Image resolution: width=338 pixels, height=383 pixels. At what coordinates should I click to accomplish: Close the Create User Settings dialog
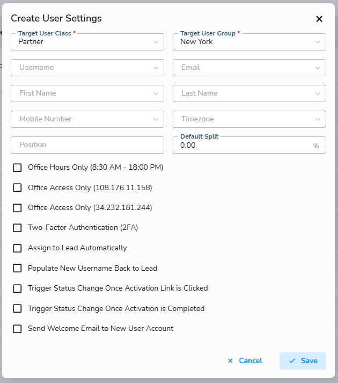pyautogui.click(x=319, y=19)
